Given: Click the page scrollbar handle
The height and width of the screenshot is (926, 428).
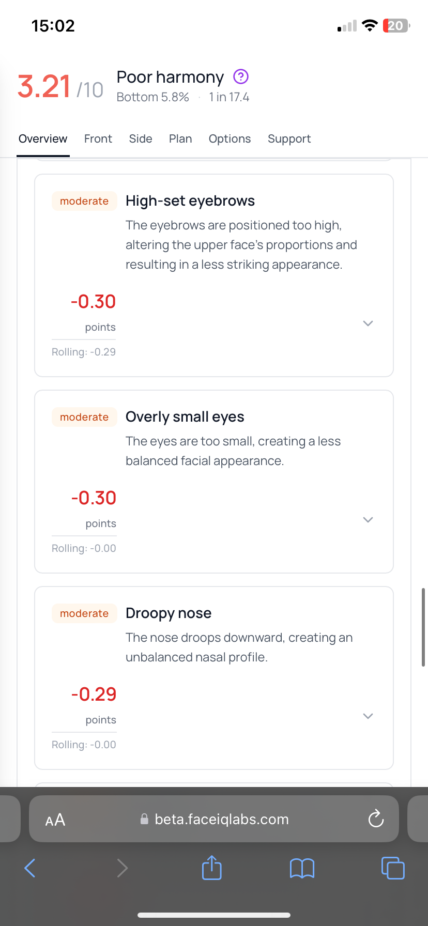Looking at the screenshot, I should (x=423, y=626).
